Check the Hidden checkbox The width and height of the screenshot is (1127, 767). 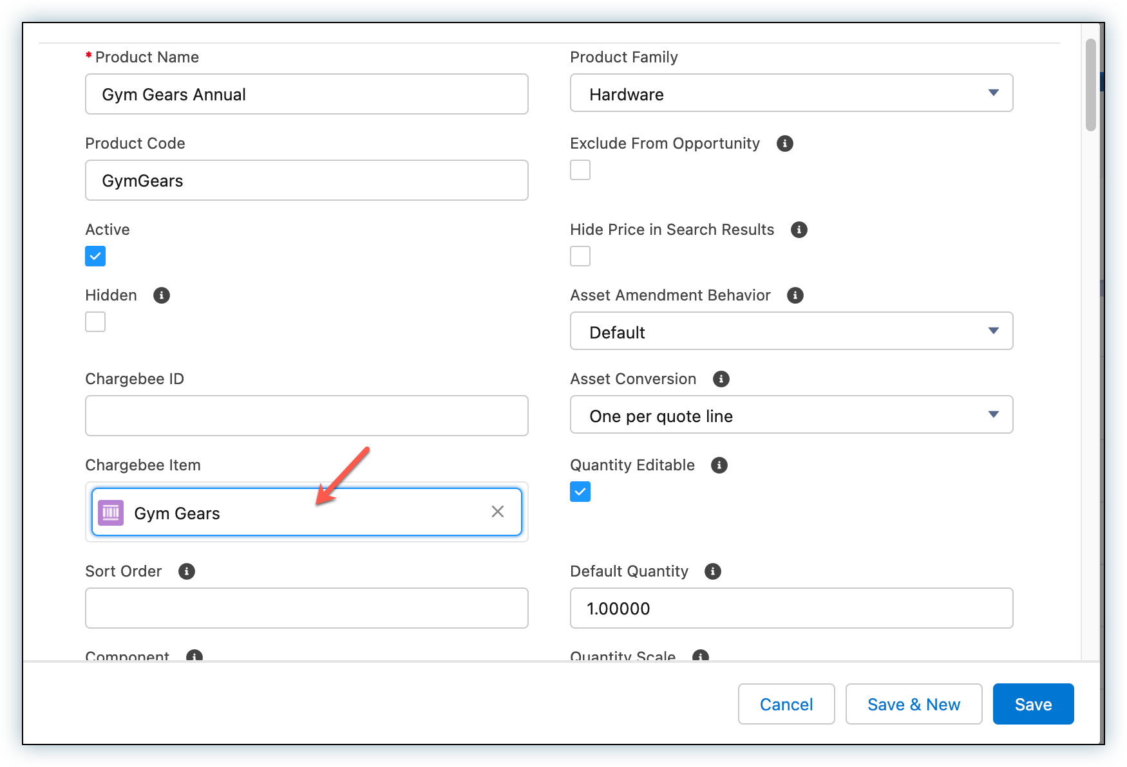tap(95, 322)
